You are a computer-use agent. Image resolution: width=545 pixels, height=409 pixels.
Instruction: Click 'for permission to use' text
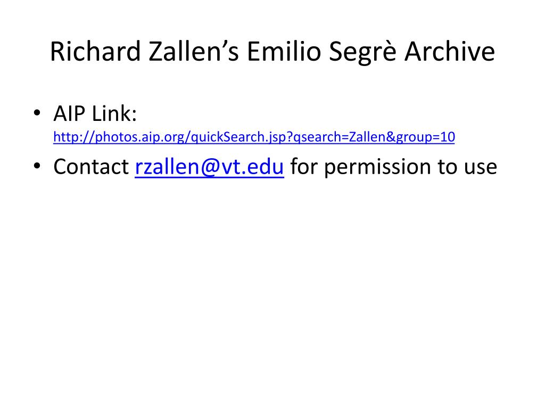(394, 167)
